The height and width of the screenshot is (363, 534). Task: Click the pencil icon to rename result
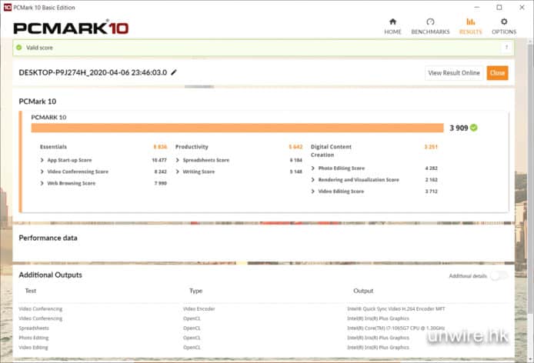coord(174,72)
